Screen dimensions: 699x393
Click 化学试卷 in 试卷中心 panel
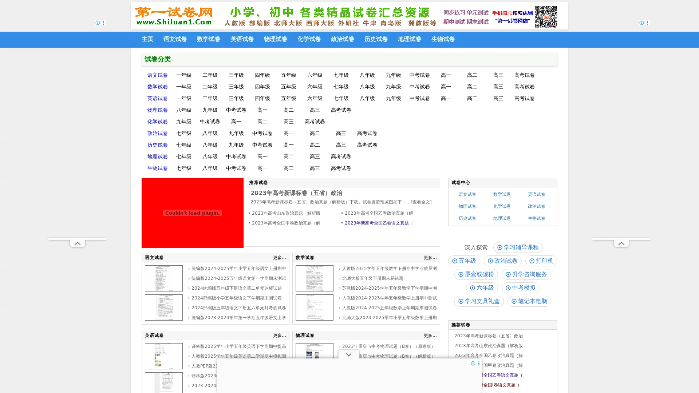[x=502, y=206]
